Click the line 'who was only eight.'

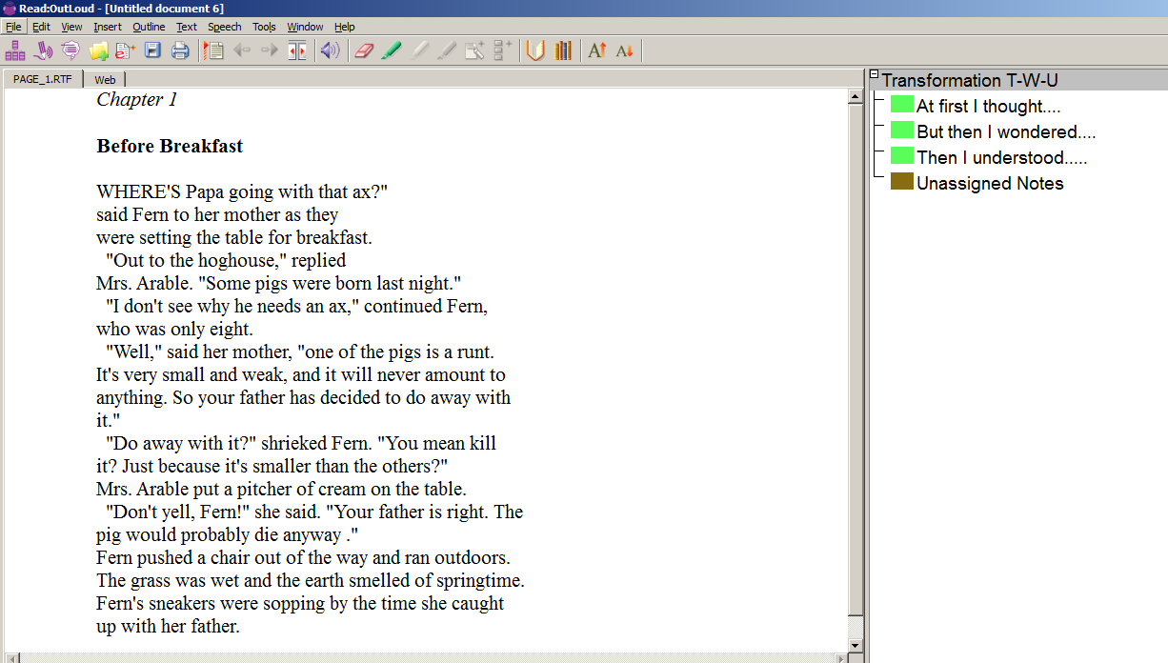tap(174, 329)
